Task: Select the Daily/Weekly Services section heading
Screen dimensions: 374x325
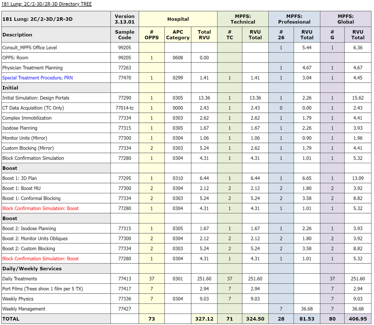Action: [x=32, y=269]
